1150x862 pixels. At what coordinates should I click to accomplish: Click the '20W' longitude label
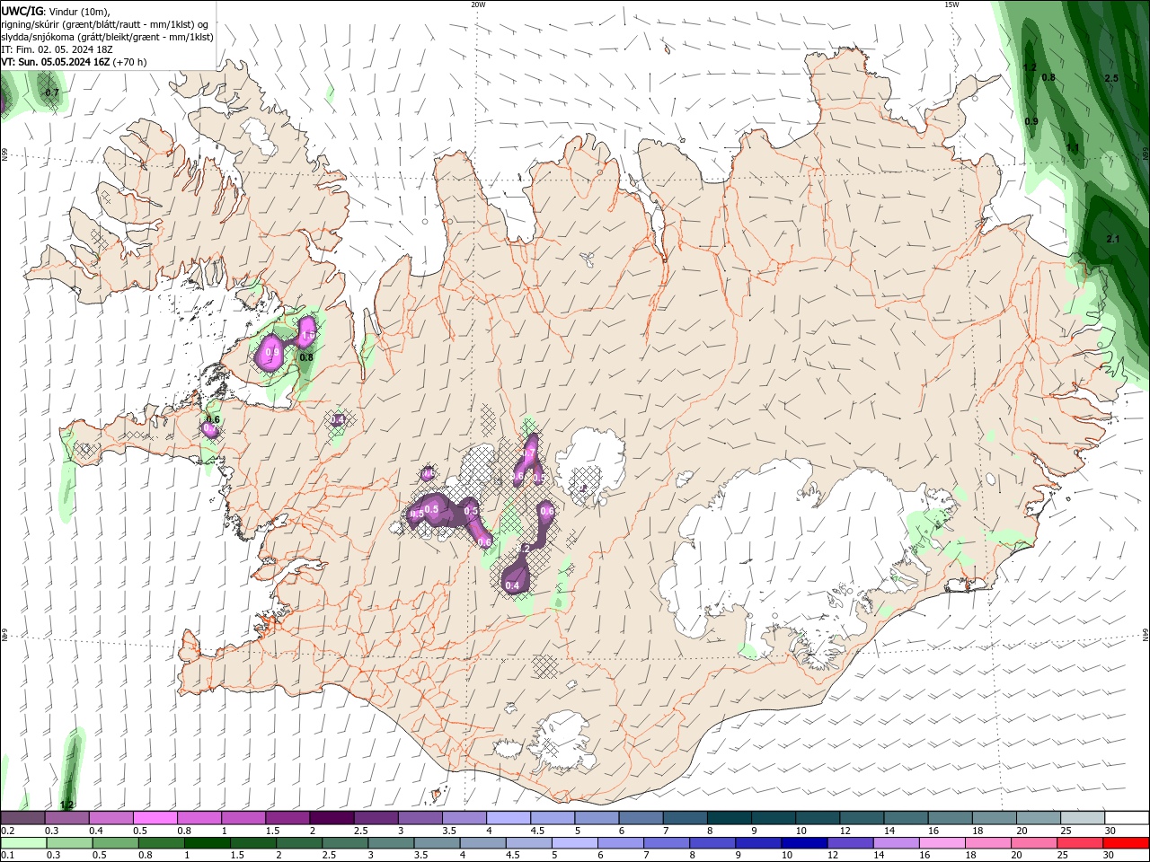(478, 4)
